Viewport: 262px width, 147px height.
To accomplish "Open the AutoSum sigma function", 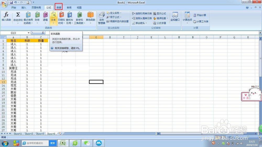I will [x=18, y=18].
